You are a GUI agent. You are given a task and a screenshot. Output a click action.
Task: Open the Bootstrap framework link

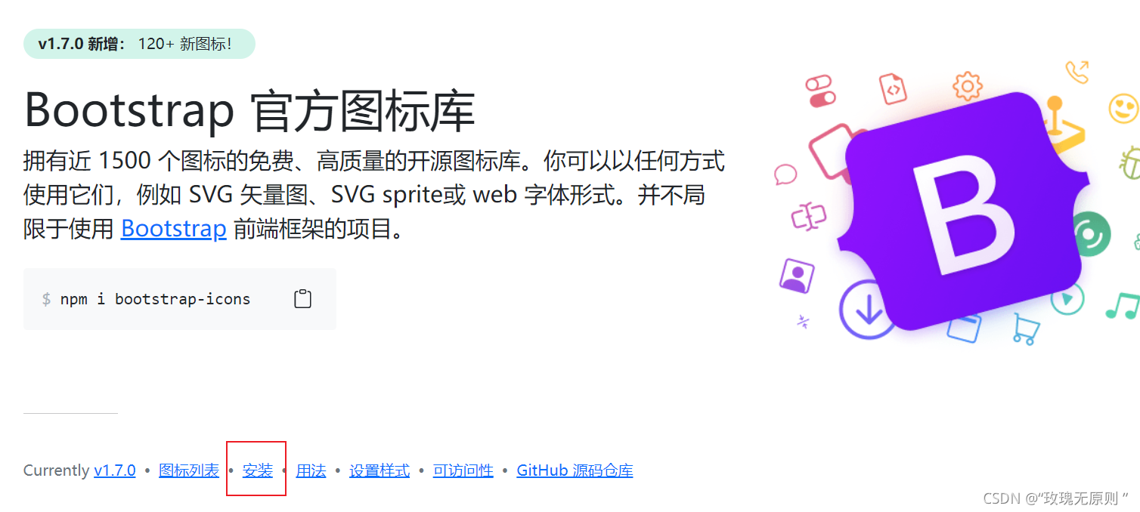point(174,228)
